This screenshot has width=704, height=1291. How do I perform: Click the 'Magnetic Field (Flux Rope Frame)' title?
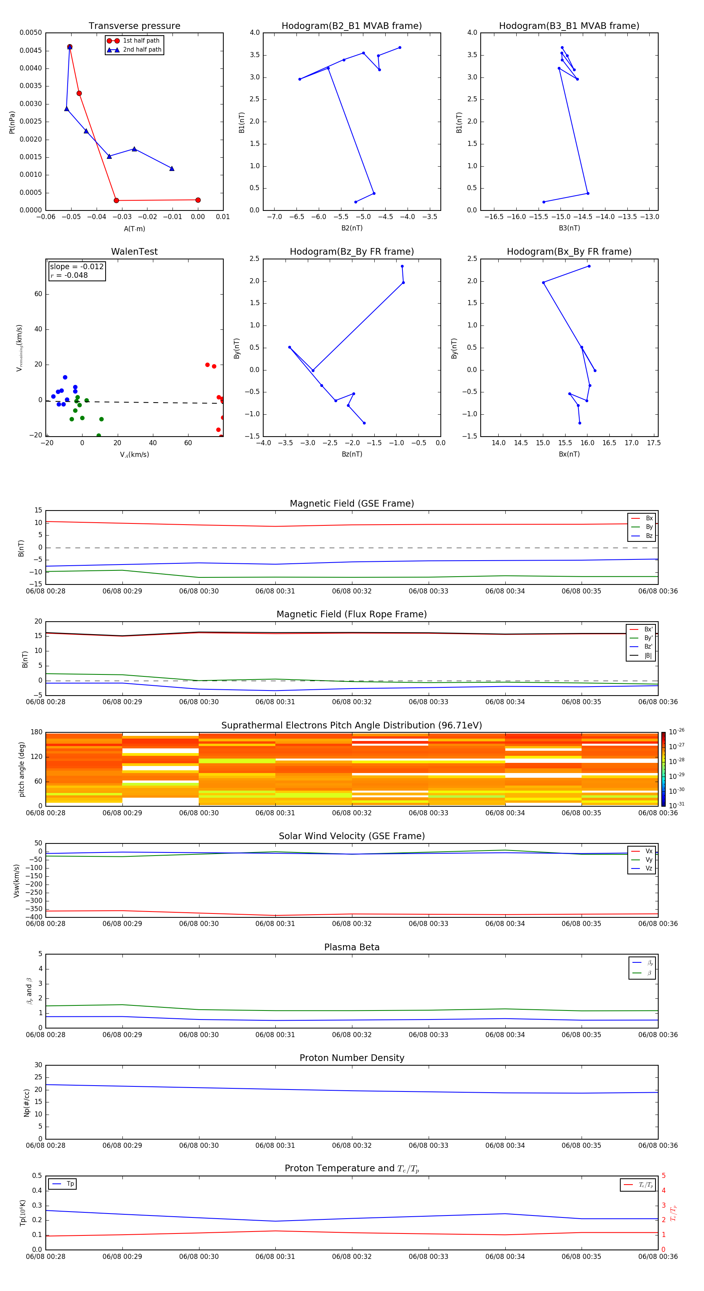coord(352,615)
